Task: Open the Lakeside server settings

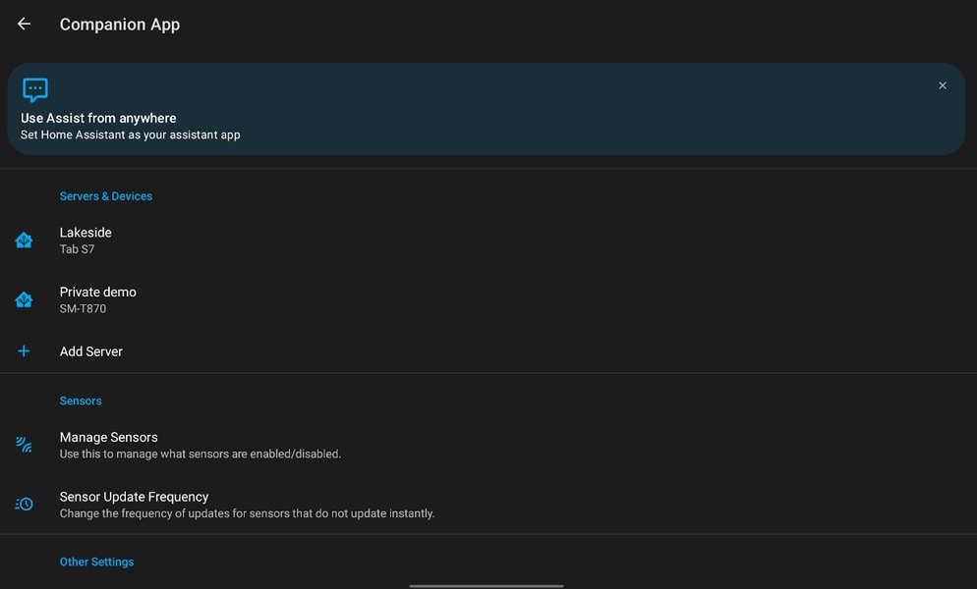Action: coord(86,240)
